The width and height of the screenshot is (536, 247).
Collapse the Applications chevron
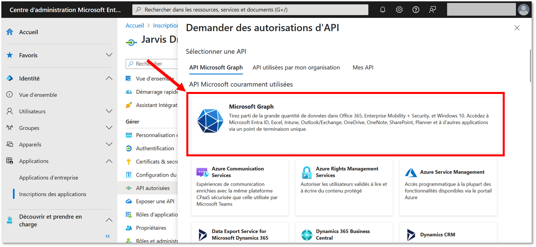[x=109, y=161]
